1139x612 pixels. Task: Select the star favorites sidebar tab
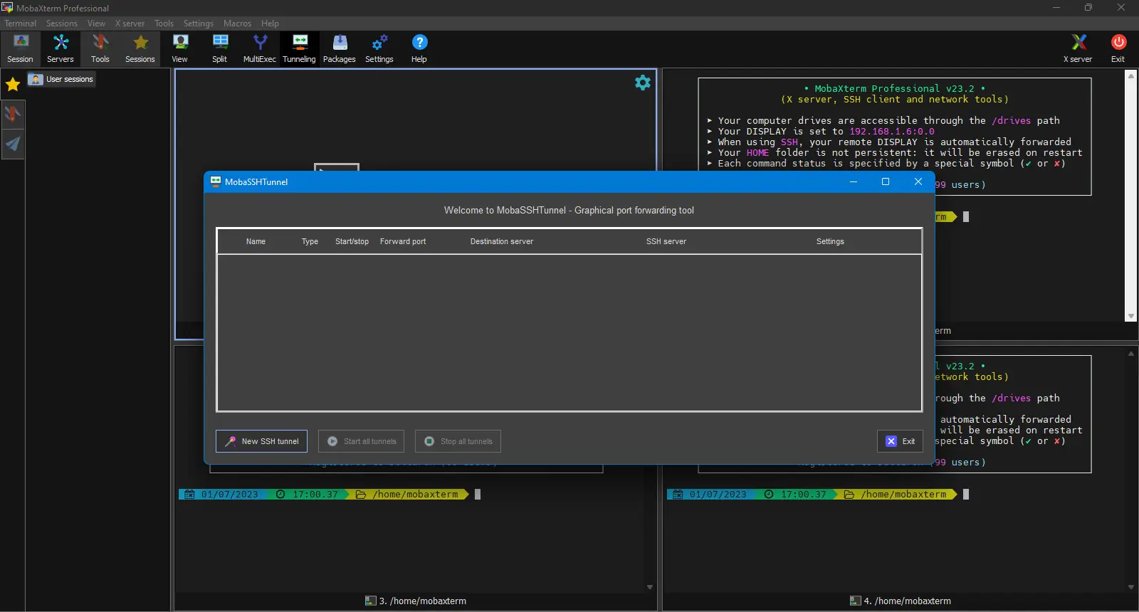click(13, 85)
